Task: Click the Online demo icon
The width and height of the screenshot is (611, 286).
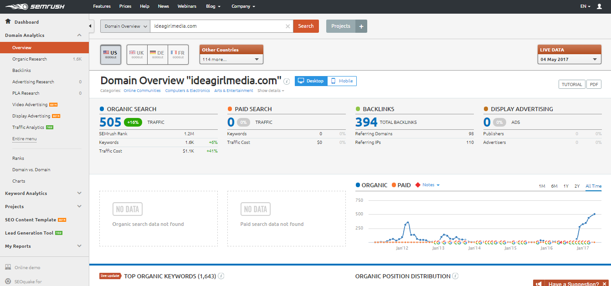Action: tap(8, 267)
